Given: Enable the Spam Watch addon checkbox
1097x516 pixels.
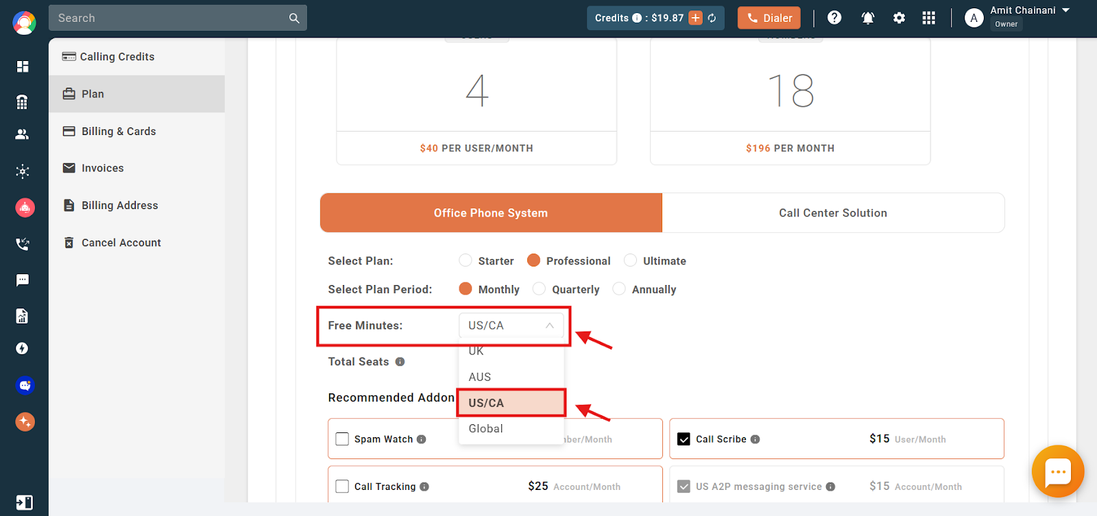Looking at the screenshot, I should point(342,439).
